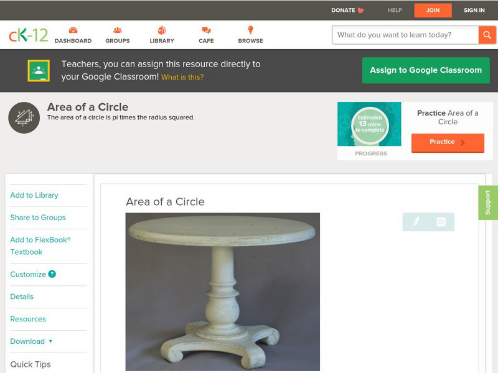Click the Groups people icon
Viewport: 498px width, 373px height.
pos(118,30)
